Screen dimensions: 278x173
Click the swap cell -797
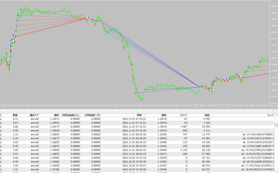[x=184, y=135]
